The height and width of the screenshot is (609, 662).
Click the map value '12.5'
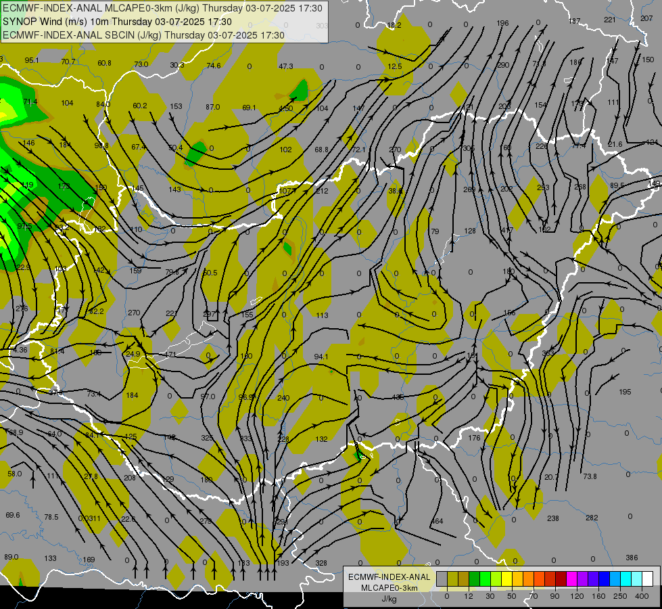coord(395,66)
